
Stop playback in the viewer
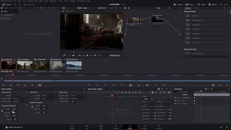coord(87,55)
